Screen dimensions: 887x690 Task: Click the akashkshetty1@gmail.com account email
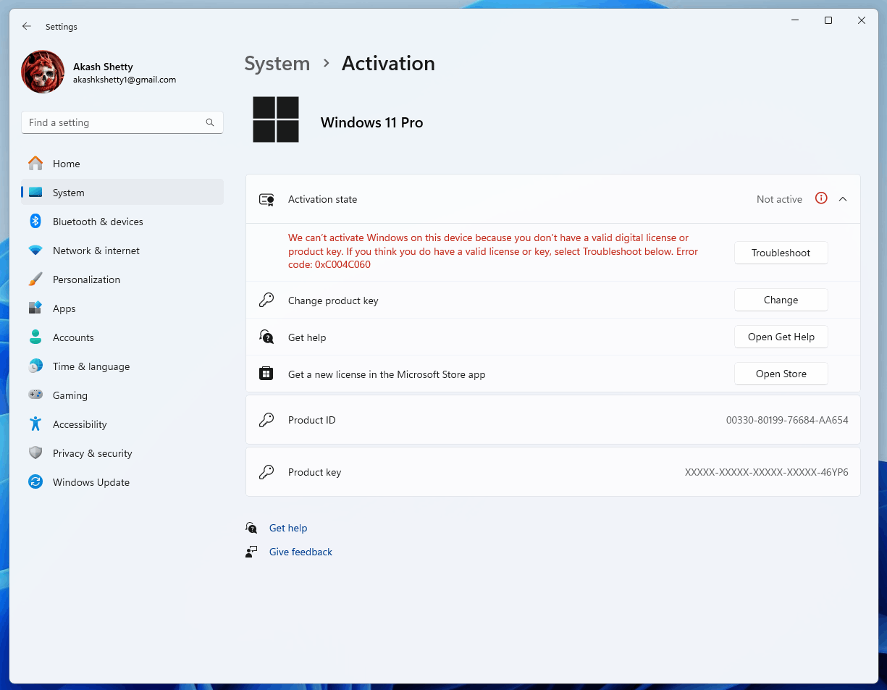(125, 80)
